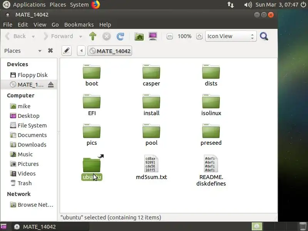Viewport: 308px width, 231px height.
Task: Zoom out with the minus button
Action: 170,36
